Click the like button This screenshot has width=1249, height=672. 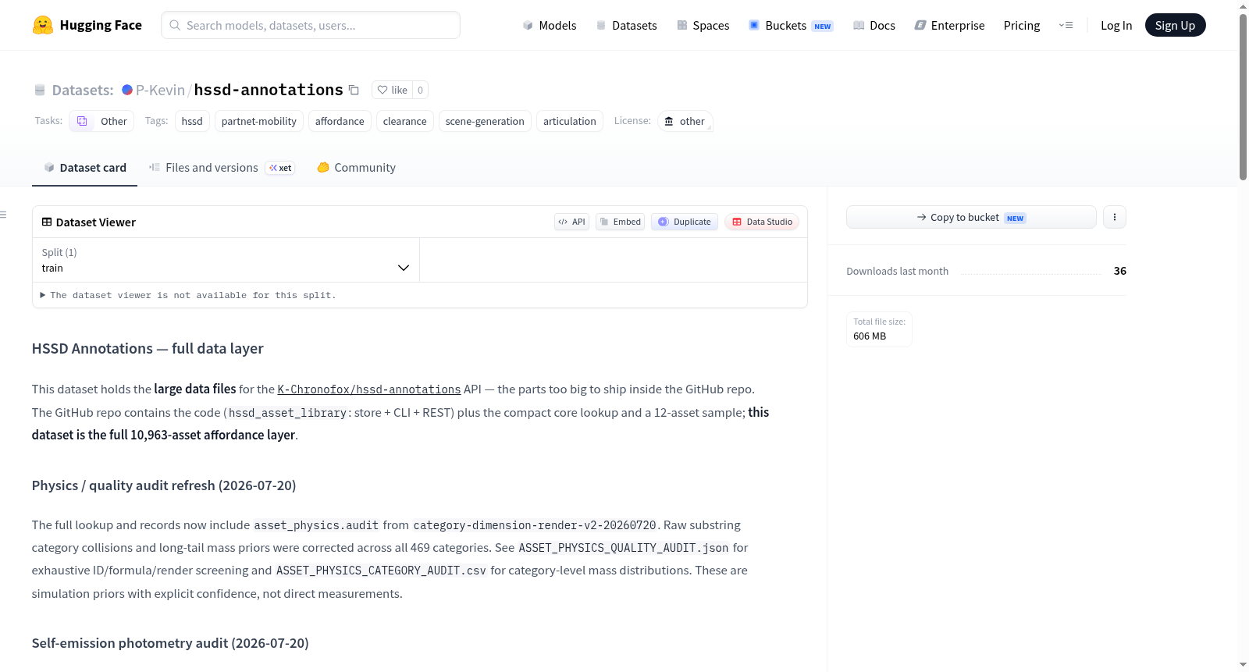(x=392, y=90)
